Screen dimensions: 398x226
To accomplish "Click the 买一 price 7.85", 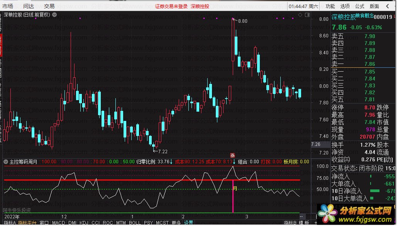I will pos(370,72).
